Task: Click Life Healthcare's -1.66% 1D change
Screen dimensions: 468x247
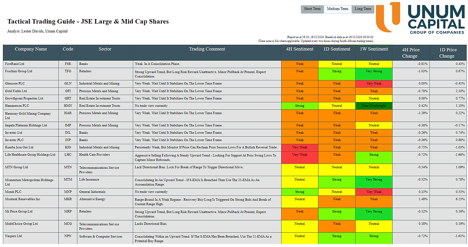Action: (x=459, y=154)
